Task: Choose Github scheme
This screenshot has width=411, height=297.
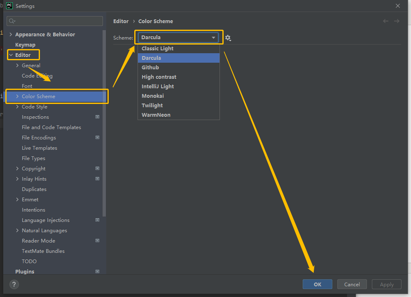Action: 178,68
